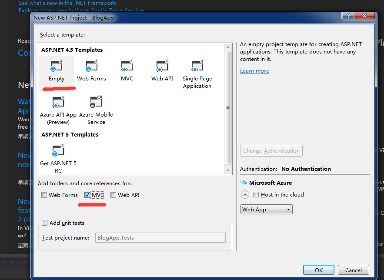Close the New ASP.NET Project dialog

[x=365, y=16]
